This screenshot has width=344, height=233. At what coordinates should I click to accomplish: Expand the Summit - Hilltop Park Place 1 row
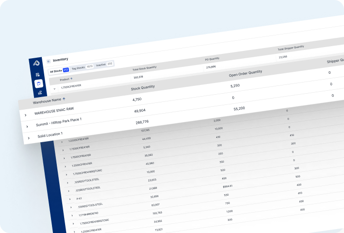click(27, 127)
